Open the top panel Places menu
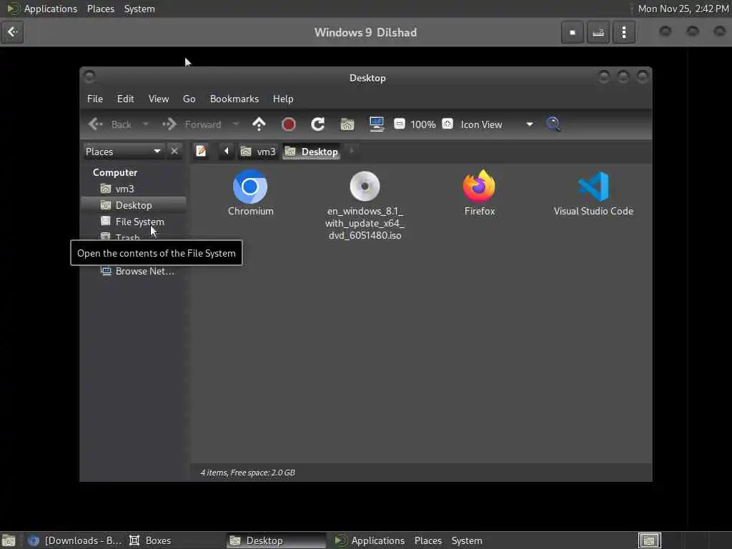This screenshot has width=732, height=549. pos(100,9)
